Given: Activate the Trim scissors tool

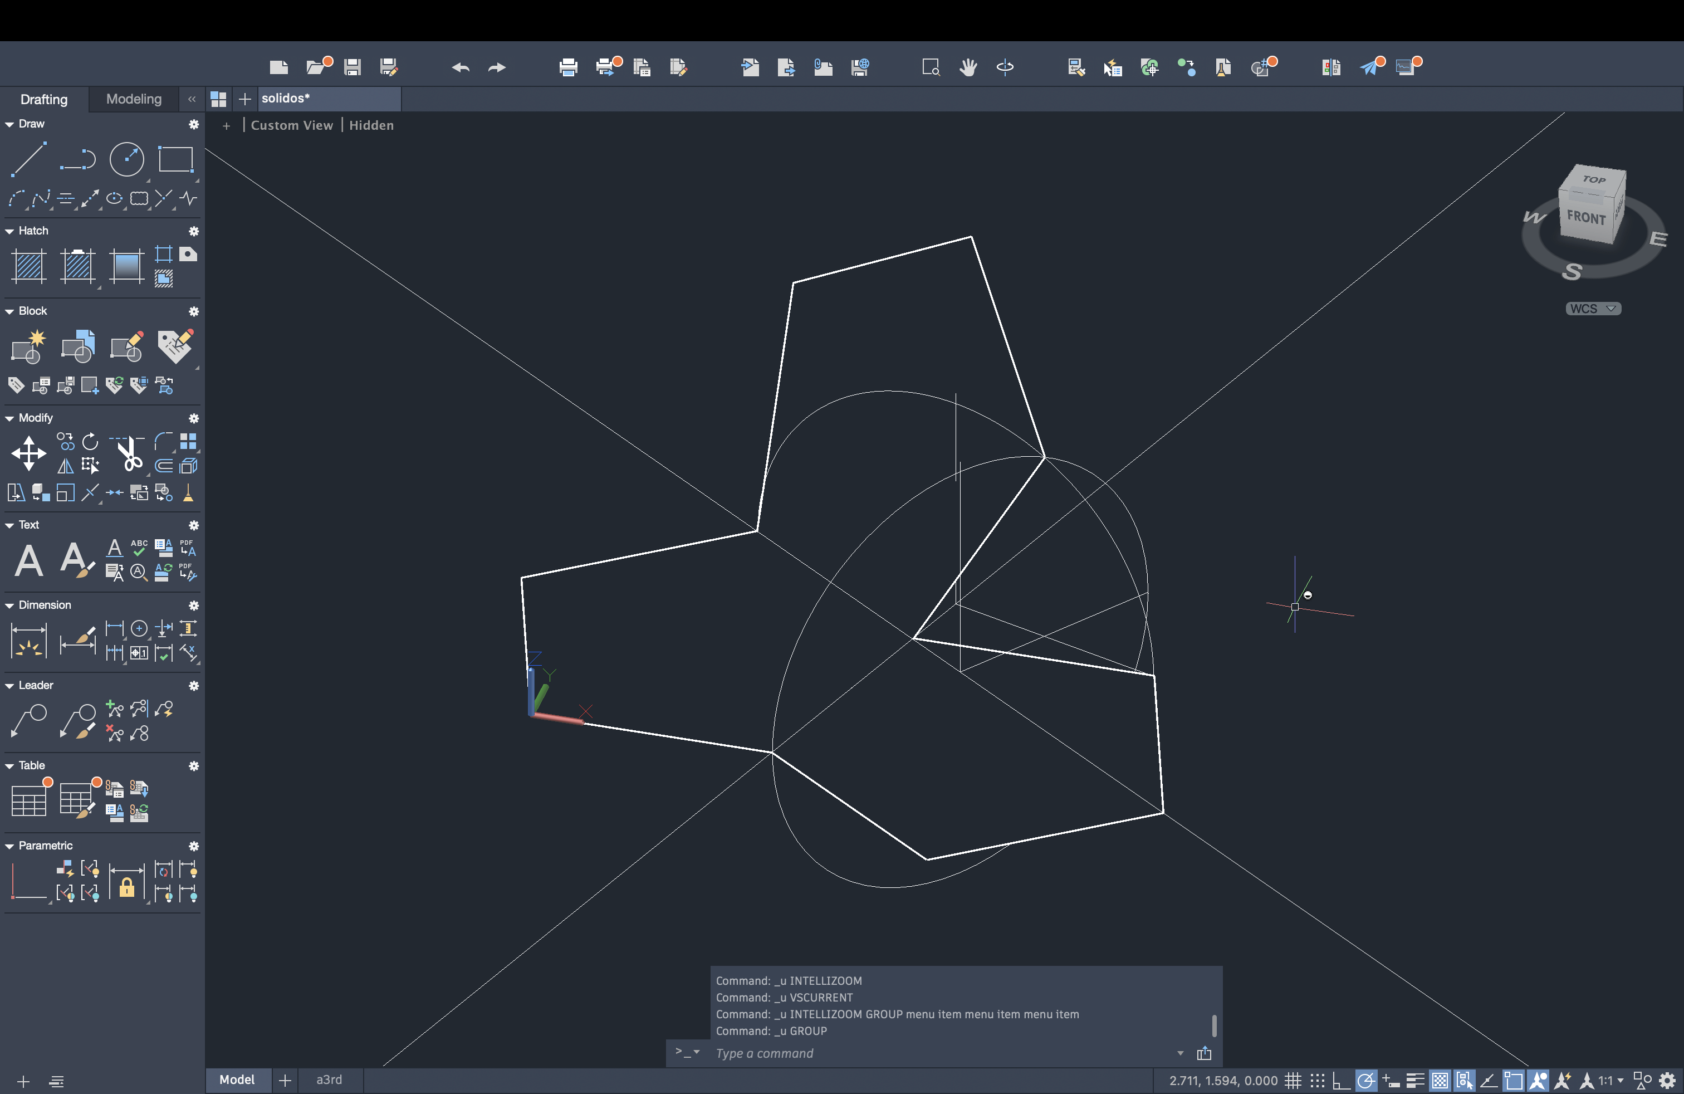Looking at the screenshot, I should [129, 453].
